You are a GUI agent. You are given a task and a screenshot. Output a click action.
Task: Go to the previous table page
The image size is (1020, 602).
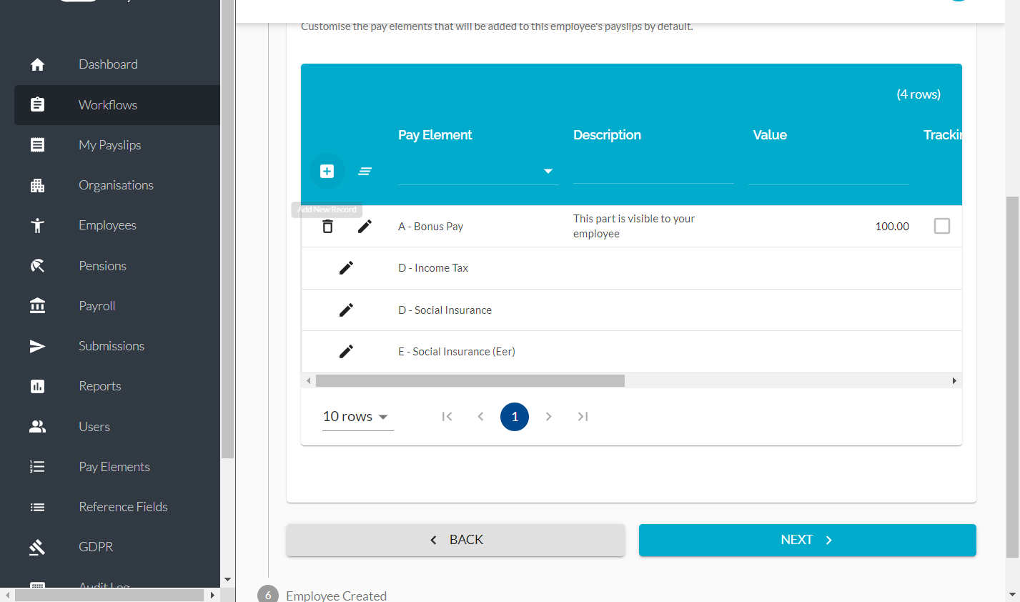point(480,417)
